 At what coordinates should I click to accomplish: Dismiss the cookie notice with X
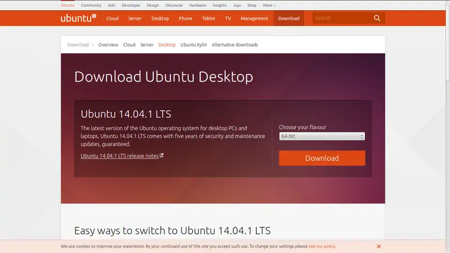(379, 246)
